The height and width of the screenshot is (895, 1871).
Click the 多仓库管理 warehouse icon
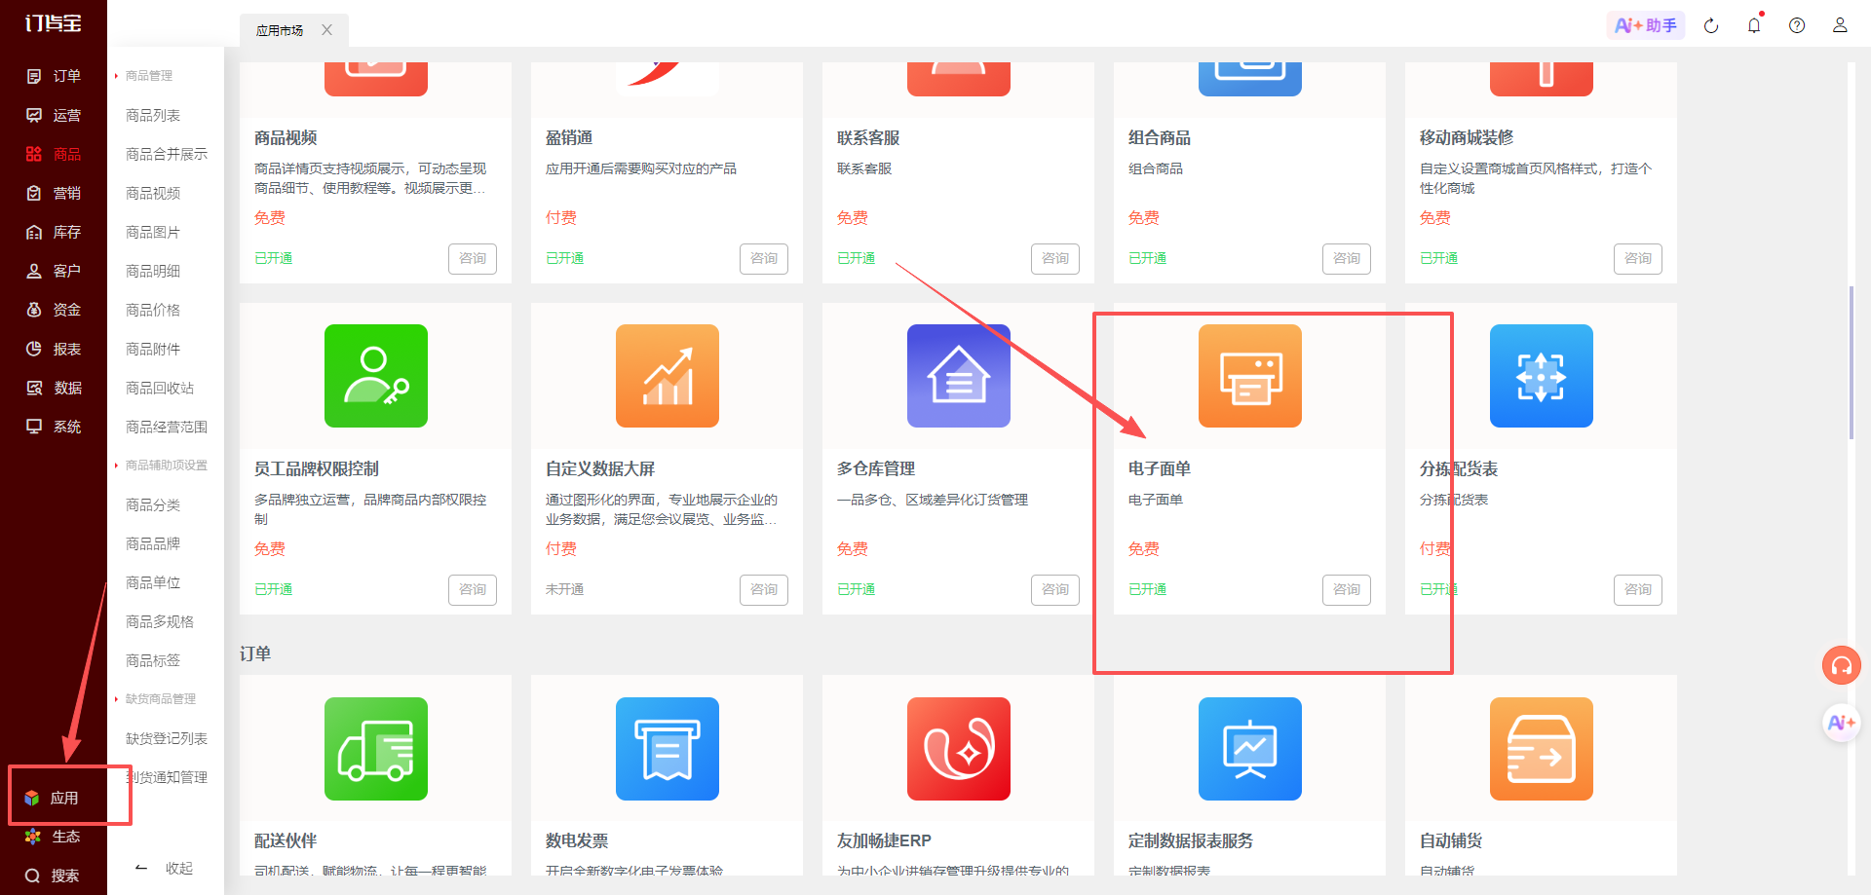(x=959, y=376)
